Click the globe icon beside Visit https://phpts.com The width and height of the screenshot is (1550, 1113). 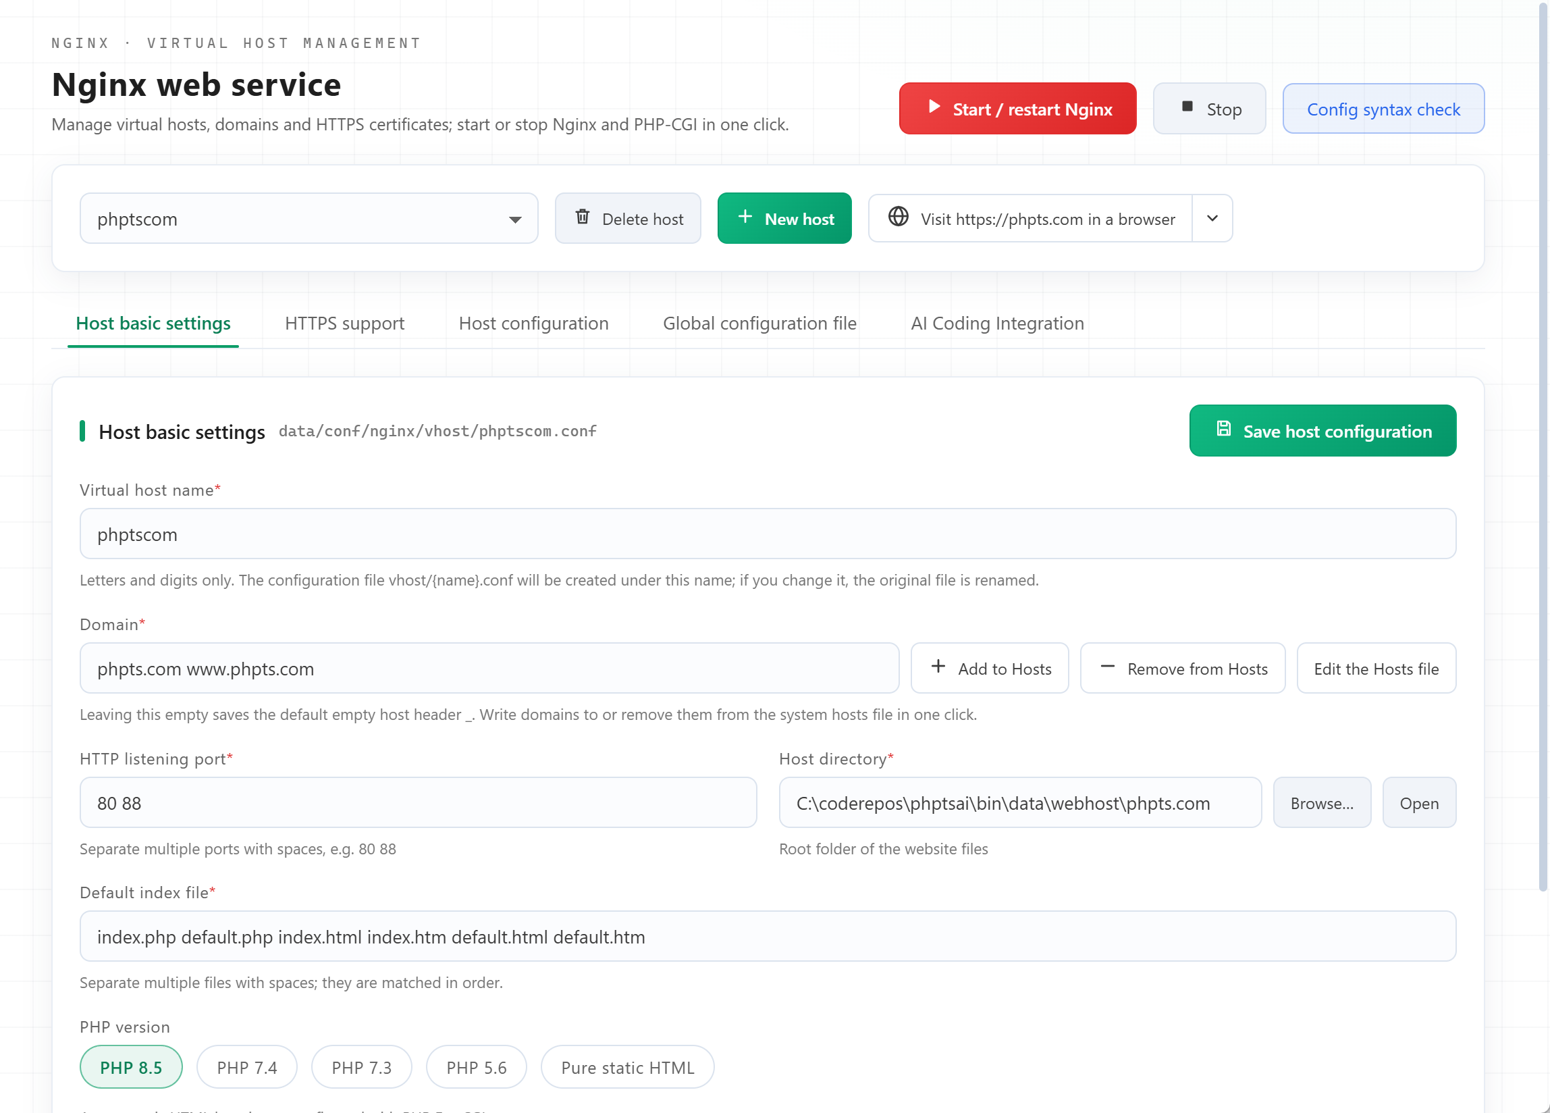point(898,217)
